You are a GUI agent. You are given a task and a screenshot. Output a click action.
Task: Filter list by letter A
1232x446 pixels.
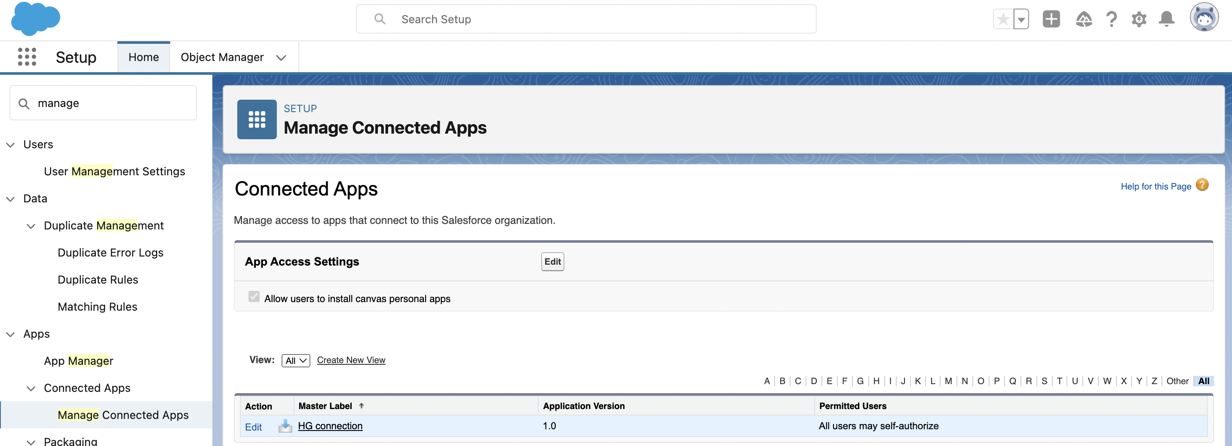766,381
